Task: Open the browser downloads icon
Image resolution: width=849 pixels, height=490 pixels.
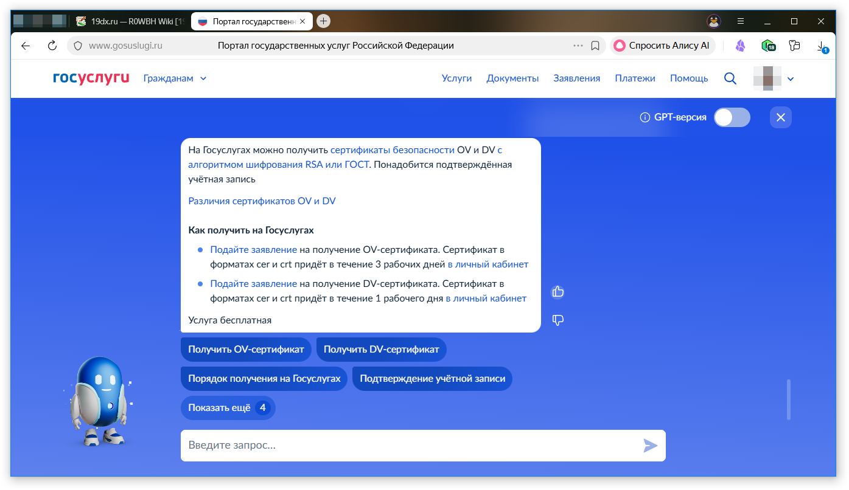Action: [821, 46]
